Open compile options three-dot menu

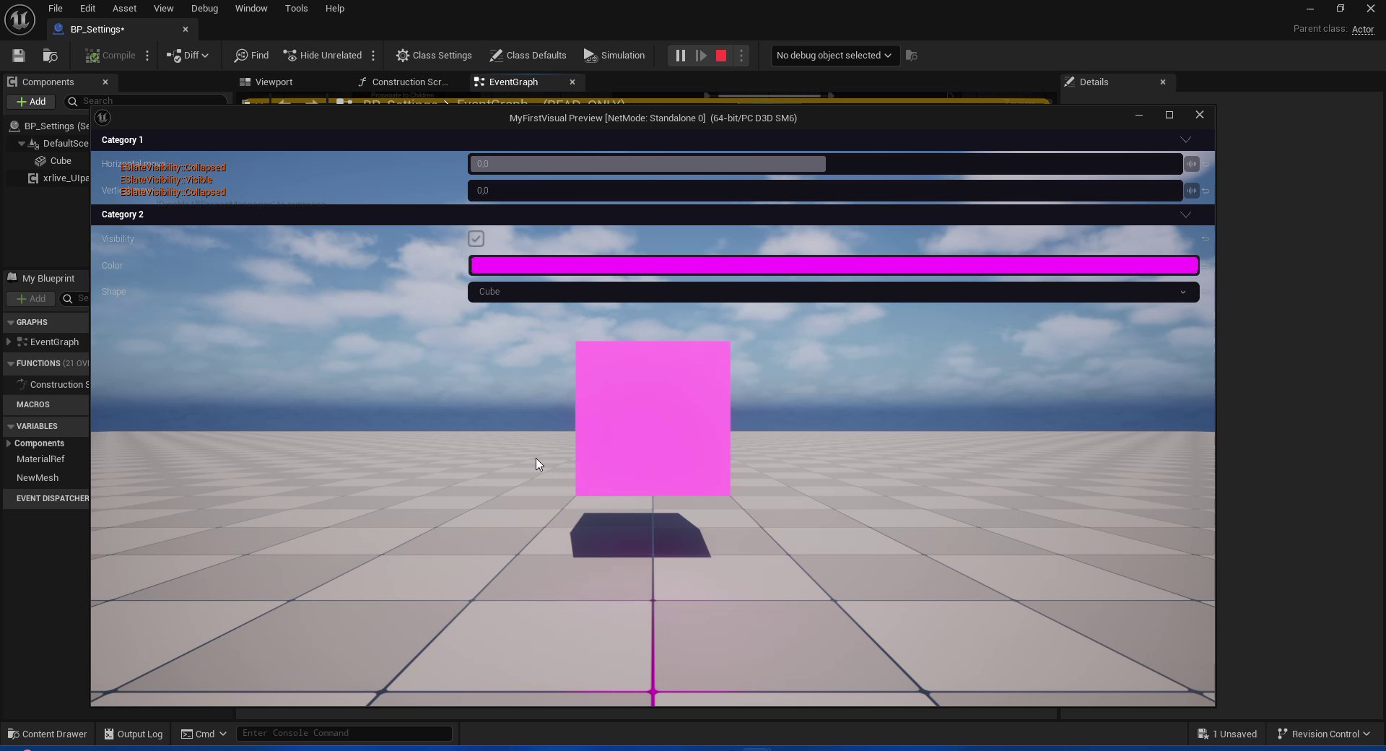tap(147, 56)
